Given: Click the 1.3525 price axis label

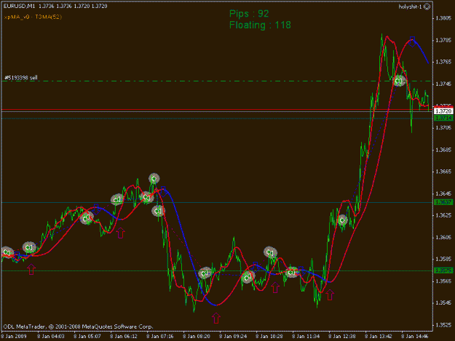Looking at the screenshot, I should pyautogui.click(x=443, y=325).
